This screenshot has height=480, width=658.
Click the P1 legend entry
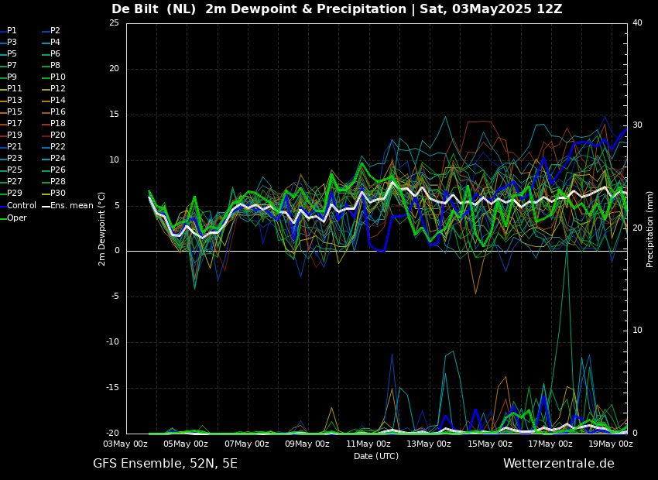pyautogui.click(x=12, y=31)
